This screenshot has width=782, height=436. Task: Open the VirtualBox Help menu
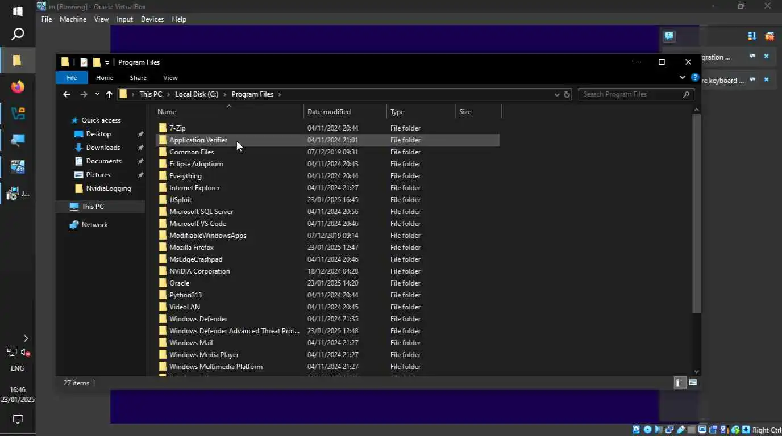click(179, 19)
